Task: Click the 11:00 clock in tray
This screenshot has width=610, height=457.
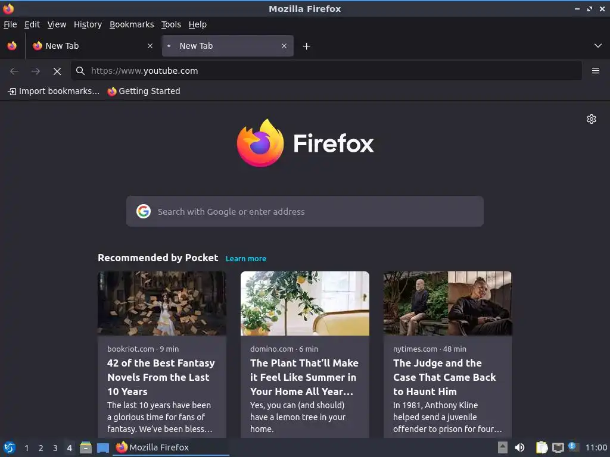Action: pyautogui.click(x=596, y=447)
